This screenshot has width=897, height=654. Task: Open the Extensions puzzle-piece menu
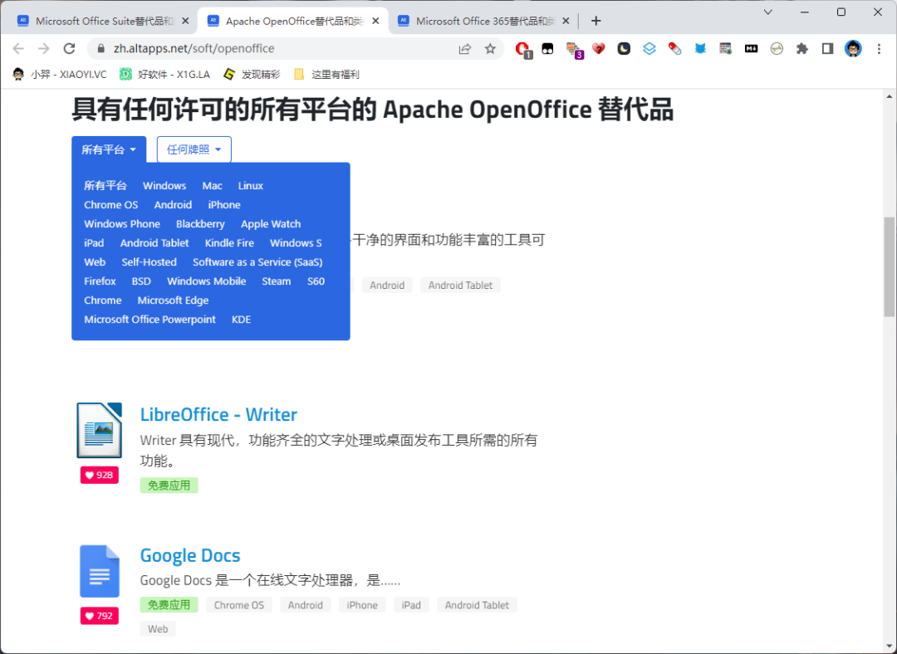tap(802, 49)
